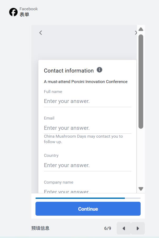
Task: Click the form's vertical scrollbar thumb
Action: [x=141, y=81]
